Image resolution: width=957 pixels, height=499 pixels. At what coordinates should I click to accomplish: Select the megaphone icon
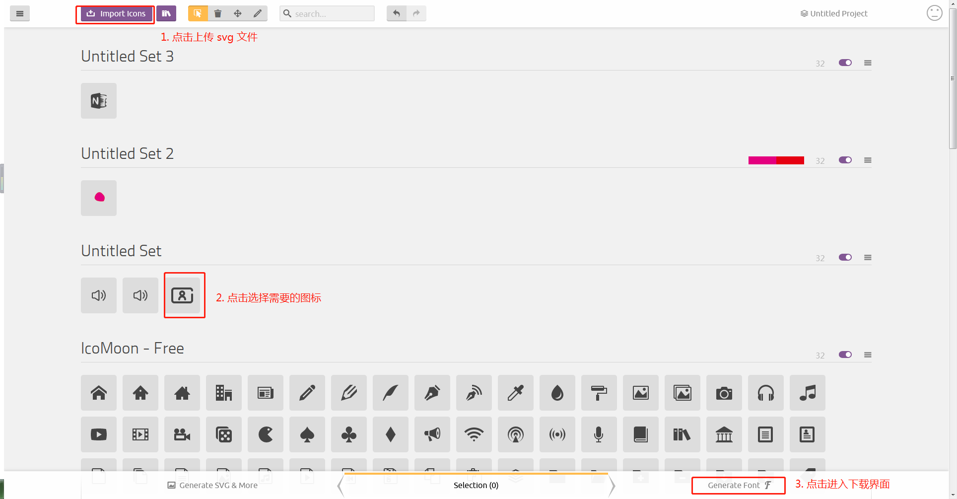pyautogui.click(x=432, y=434)
